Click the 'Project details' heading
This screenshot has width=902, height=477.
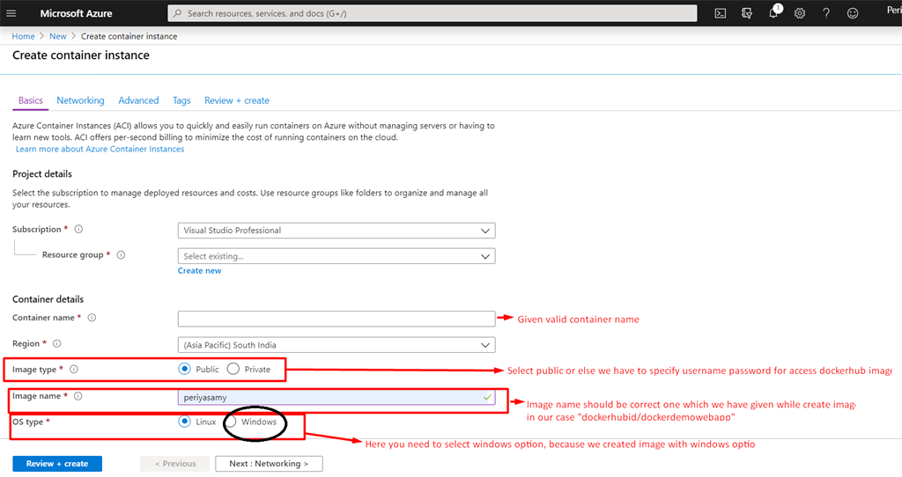(x=42, y=174)
